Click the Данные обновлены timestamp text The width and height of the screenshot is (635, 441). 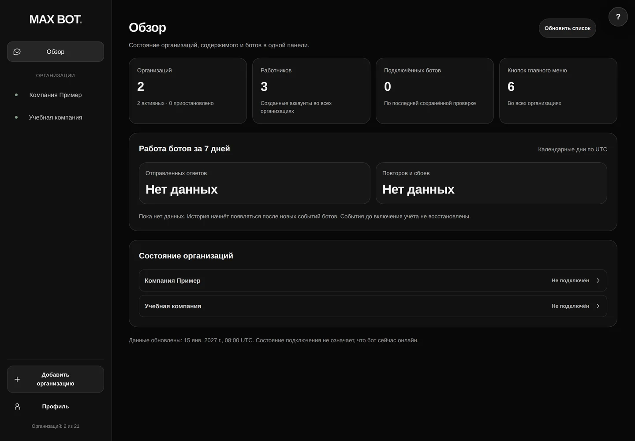pyautogui.click(x=273, y=340)
